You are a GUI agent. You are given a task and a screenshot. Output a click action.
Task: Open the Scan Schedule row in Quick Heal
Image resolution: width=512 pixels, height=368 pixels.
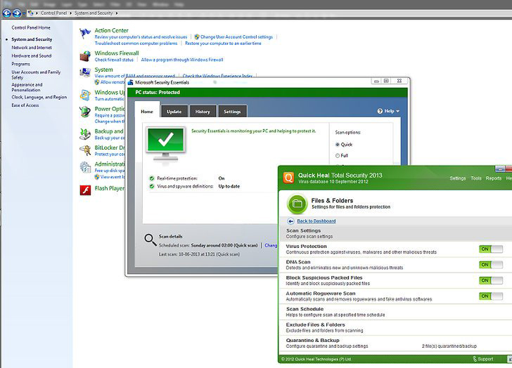coord(395,312)
